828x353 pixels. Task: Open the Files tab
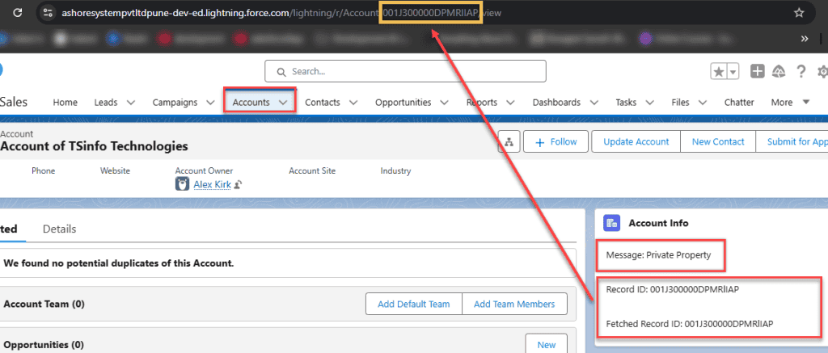pyautogui.click(x=680, y=103)
